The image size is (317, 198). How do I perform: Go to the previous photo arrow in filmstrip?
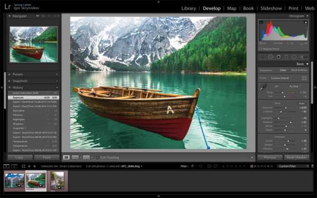[29, 166]
